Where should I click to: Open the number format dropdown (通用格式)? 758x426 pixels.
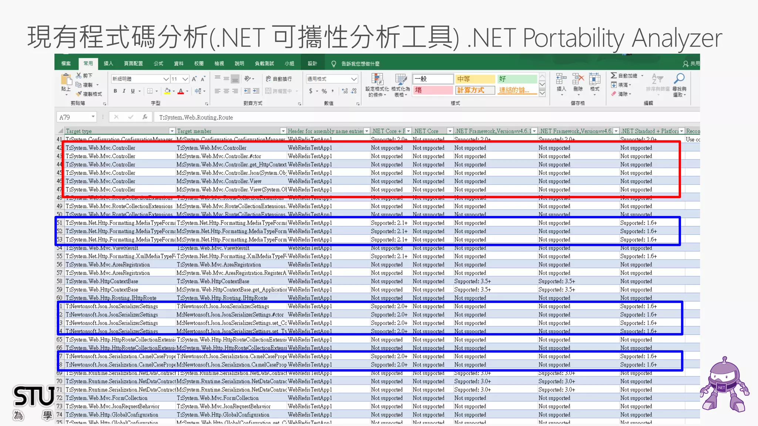coord(353,79)
